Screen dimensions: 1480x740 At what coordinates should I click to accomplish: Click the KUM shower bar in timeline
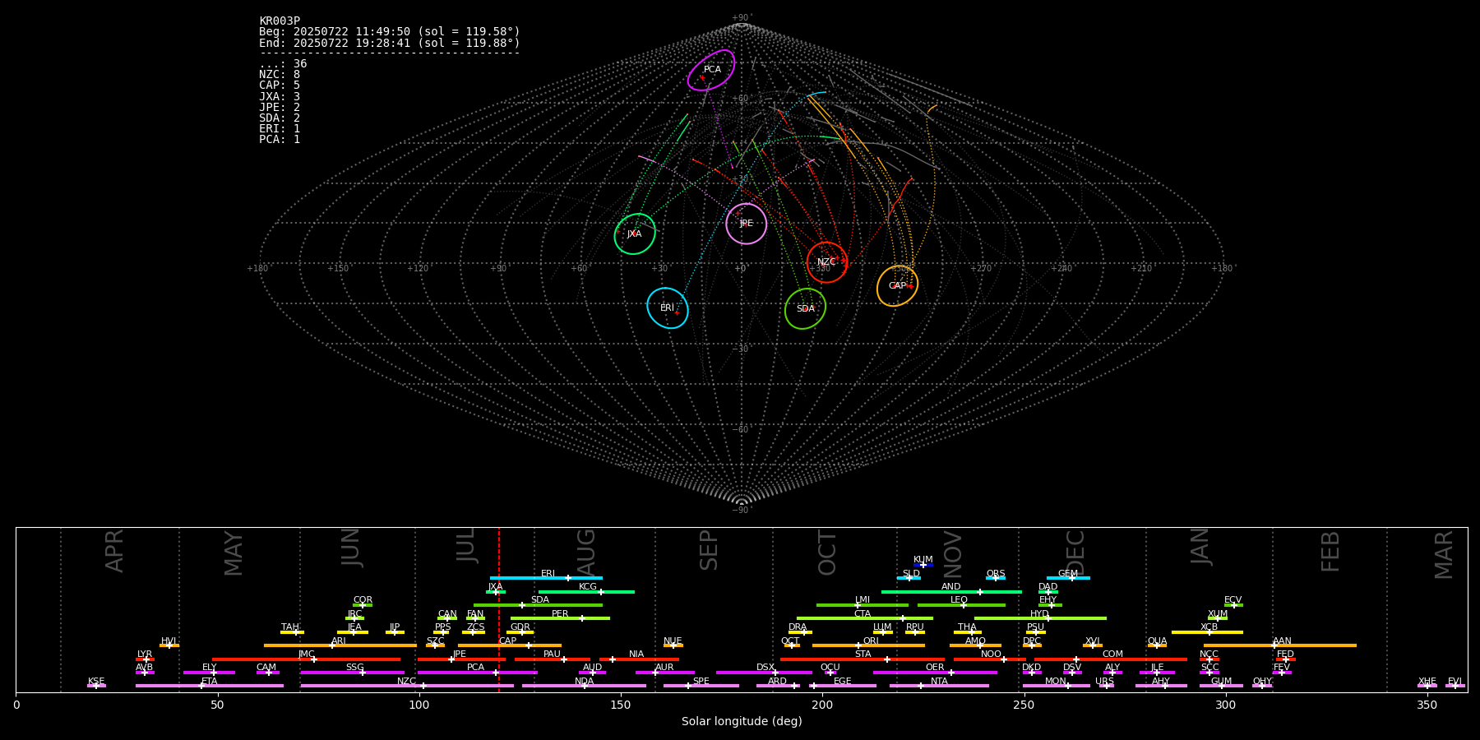pos(923,565)
